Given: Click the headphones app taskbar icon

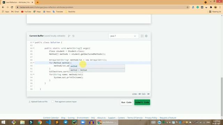Looking at the screenshot, I should point(92,122).
